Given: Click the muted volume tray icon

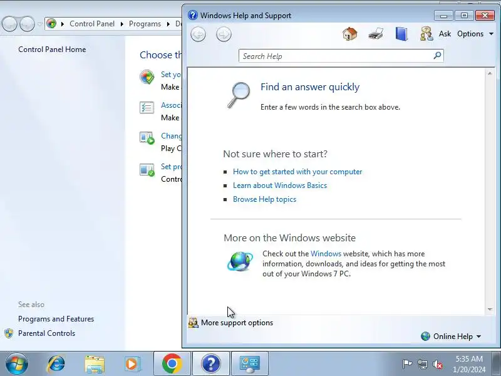Looking at the screenshot, I should (x=437, y=364).
